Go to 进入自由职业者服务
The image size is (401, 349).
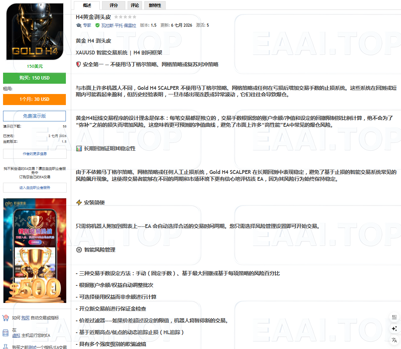click(x=35, y=188)
